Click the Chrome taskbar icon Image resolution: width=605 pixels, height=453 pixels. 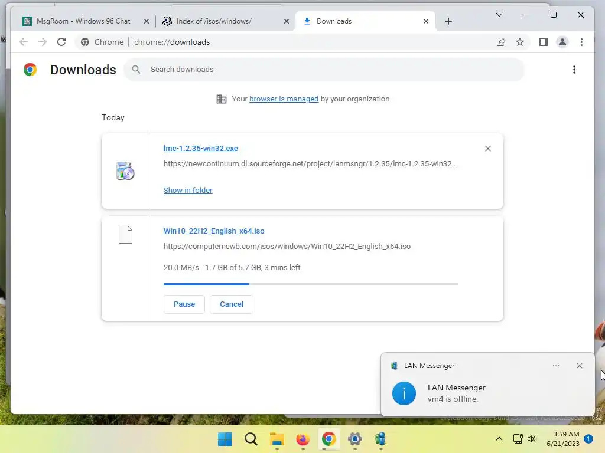click(x=328, y=439)
